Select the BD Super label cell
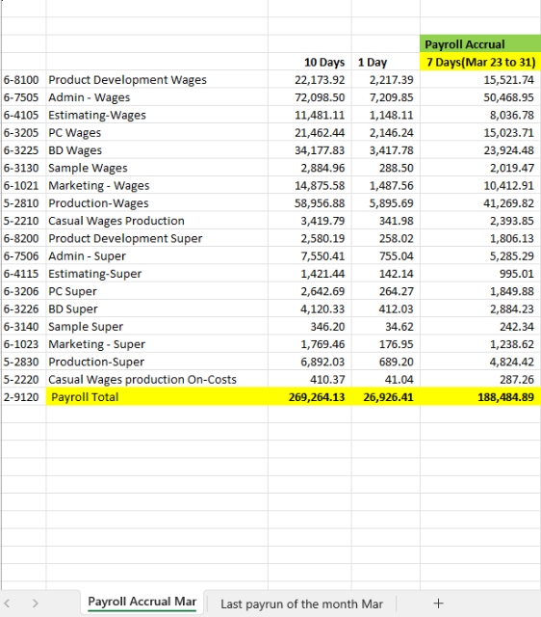The image size is (541, 617). click(157, 308)
